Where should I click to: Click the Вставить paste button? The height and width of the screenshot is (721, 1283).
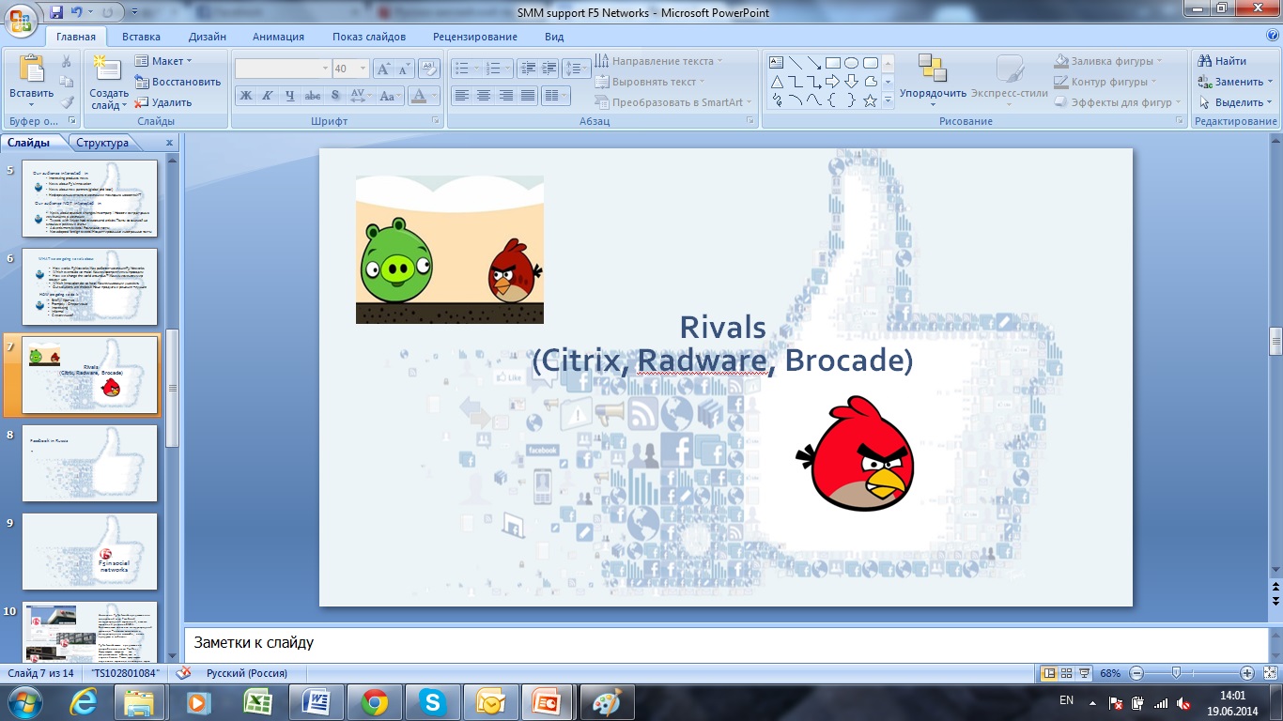tap(32, 83)
